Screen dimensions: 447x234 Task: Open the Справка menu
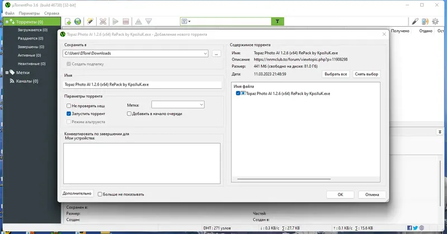click(x=51, y=13)
